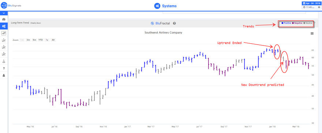Open the dashboard gauge icon in sidebar
The height and width of the screenshot is (133, 322).
click(4, 19)
